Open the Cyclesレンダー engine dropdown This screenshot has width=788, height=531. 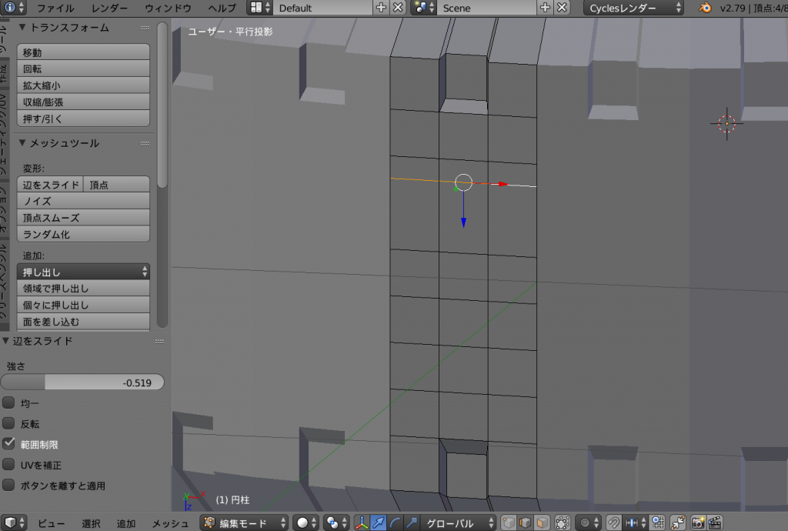634,8
